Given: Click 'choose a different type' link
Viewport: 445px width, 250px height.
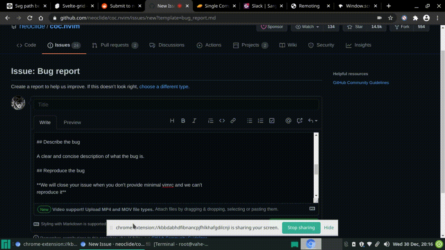Looking at the screenshot, I should pyautogui.click(x=164, y=87).
